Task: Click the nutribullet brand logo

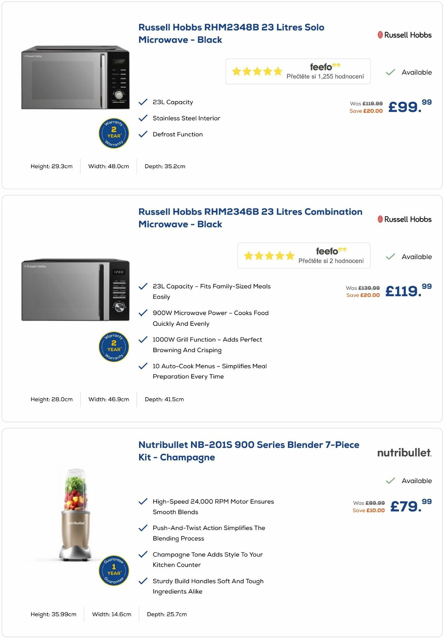Action: (404, 452)
